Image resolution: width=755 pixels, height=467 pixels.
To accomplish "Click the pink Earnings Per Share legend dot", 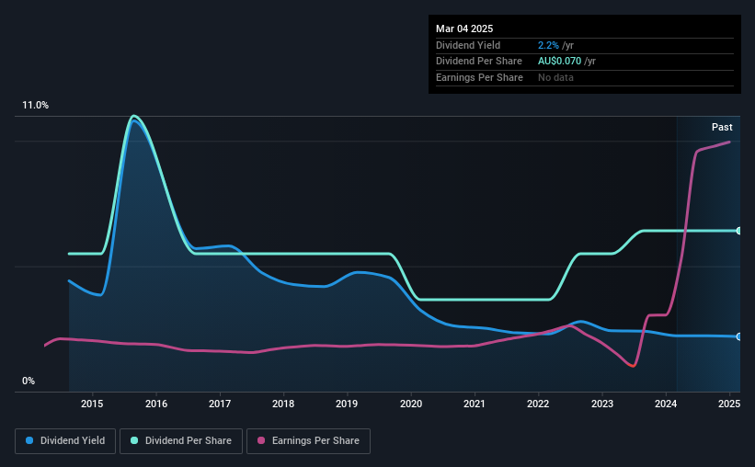I will pyautogui.click(x=261, y=440).
